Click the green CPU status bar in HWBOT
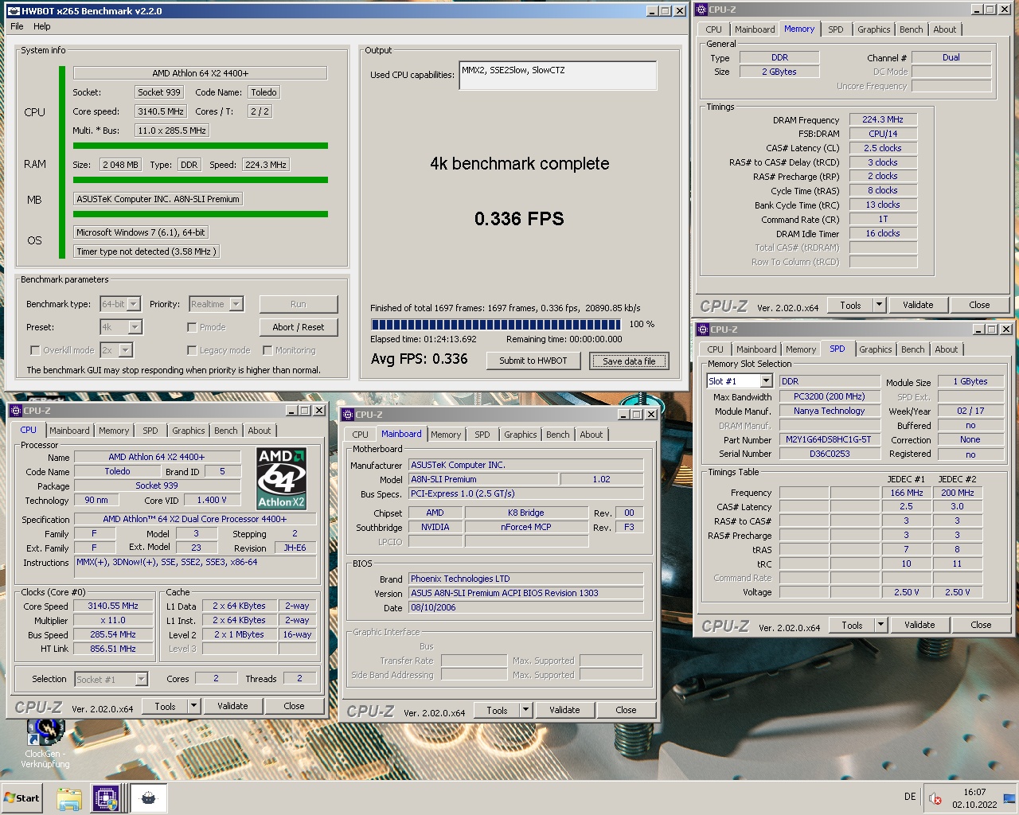This screenshot has width=1019, height=815. [x=201, y=146]
